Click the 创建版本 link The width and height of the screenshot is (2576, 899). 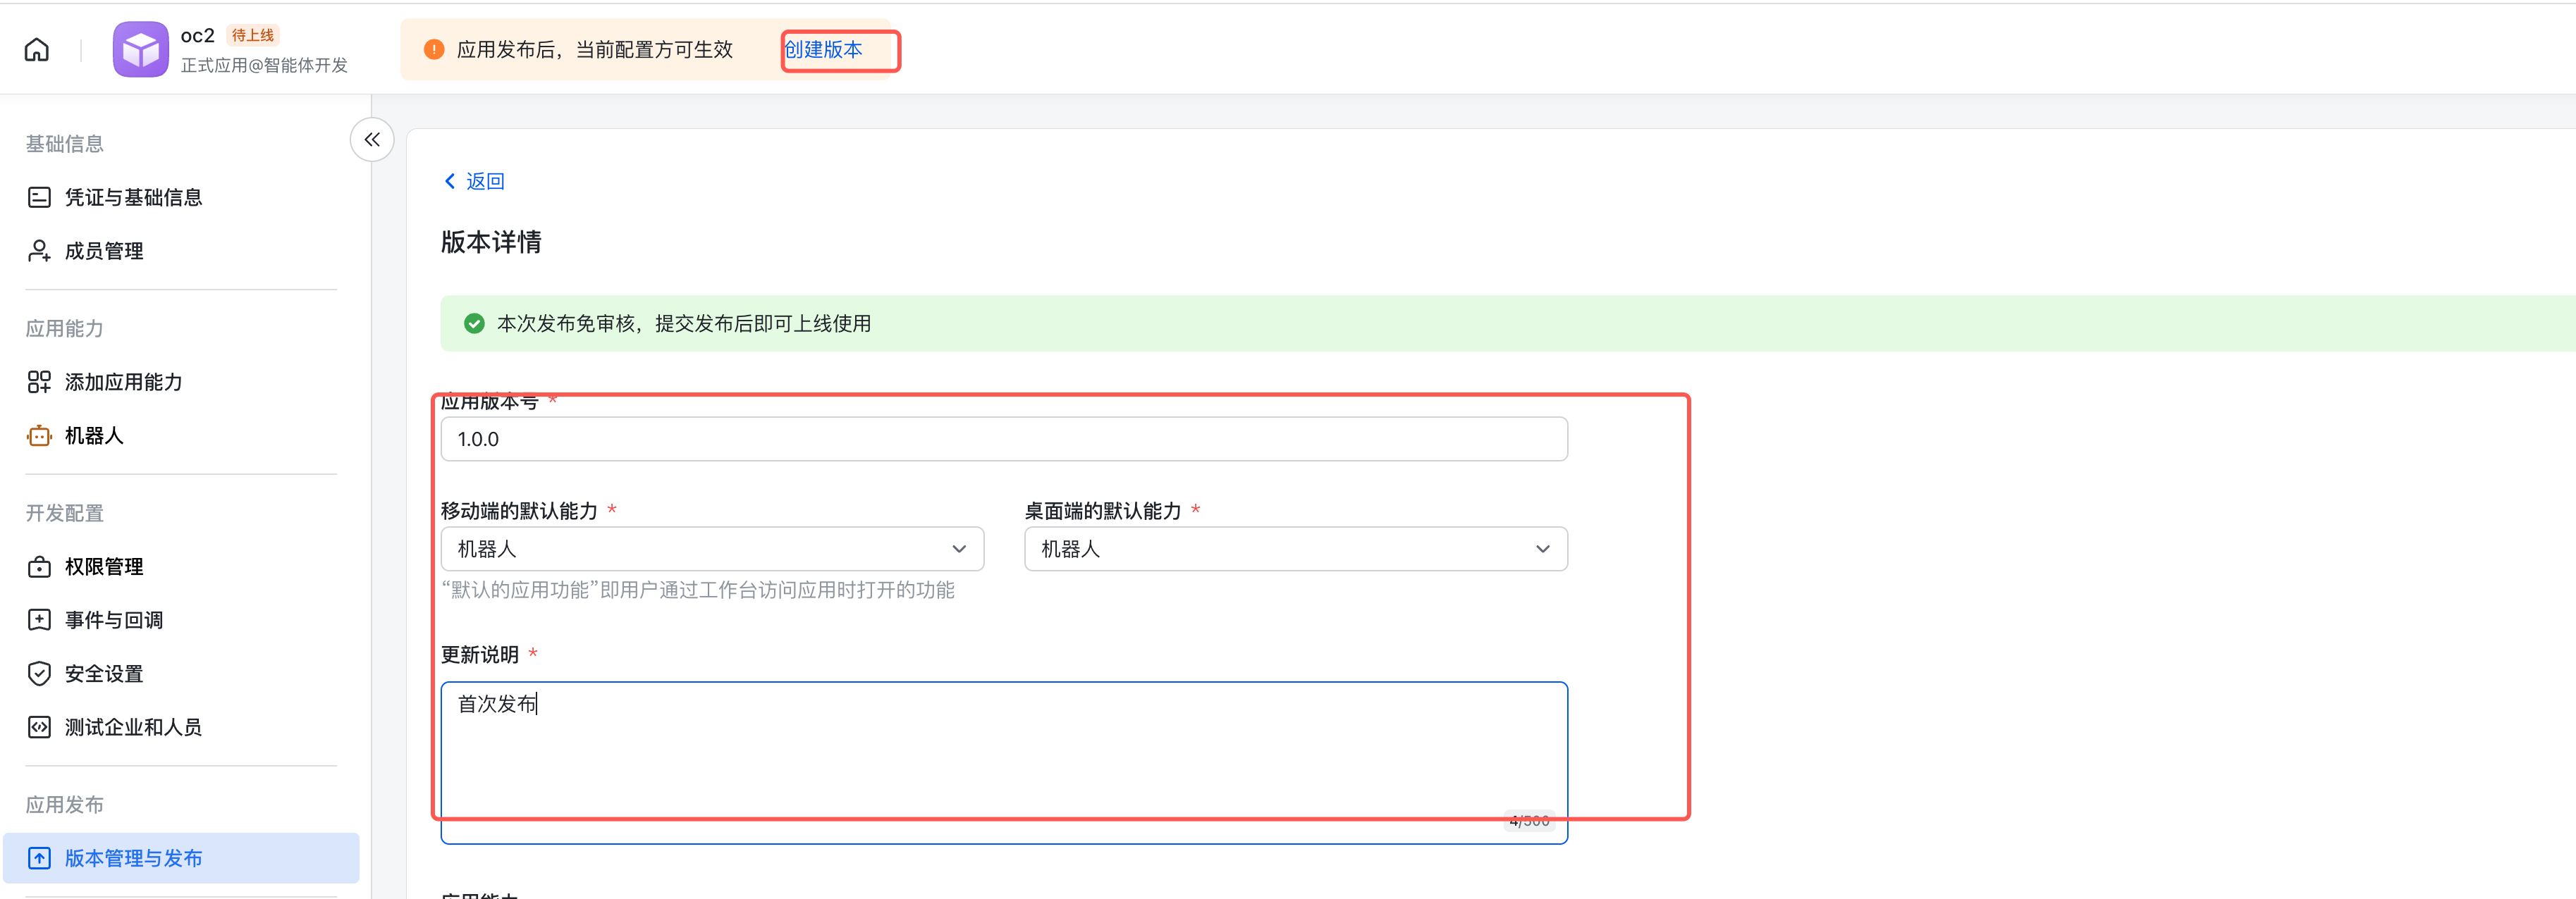823,50
